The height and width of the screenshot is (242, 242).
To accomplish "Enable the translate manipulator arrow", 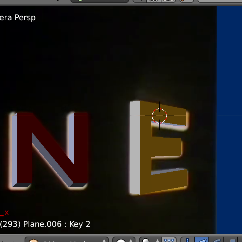I will tap(202, 241).
